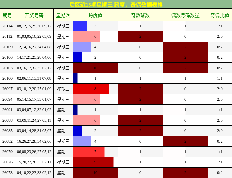Viewport: 232px width, 178px height.
Task: Click winning numbers 05,14,15,17,33 01,07
Action: 34,99
